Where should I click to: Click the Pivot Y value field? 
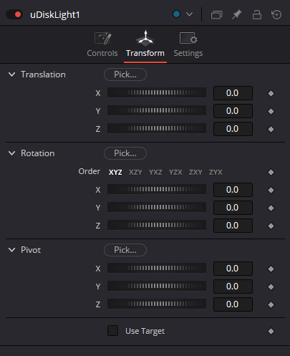(233, 287)
